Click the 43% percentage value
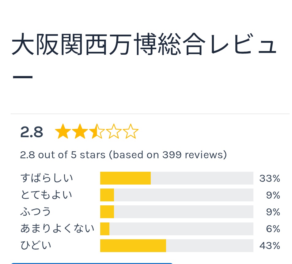Viewport: 292px width, 264px height. point(270,245)
